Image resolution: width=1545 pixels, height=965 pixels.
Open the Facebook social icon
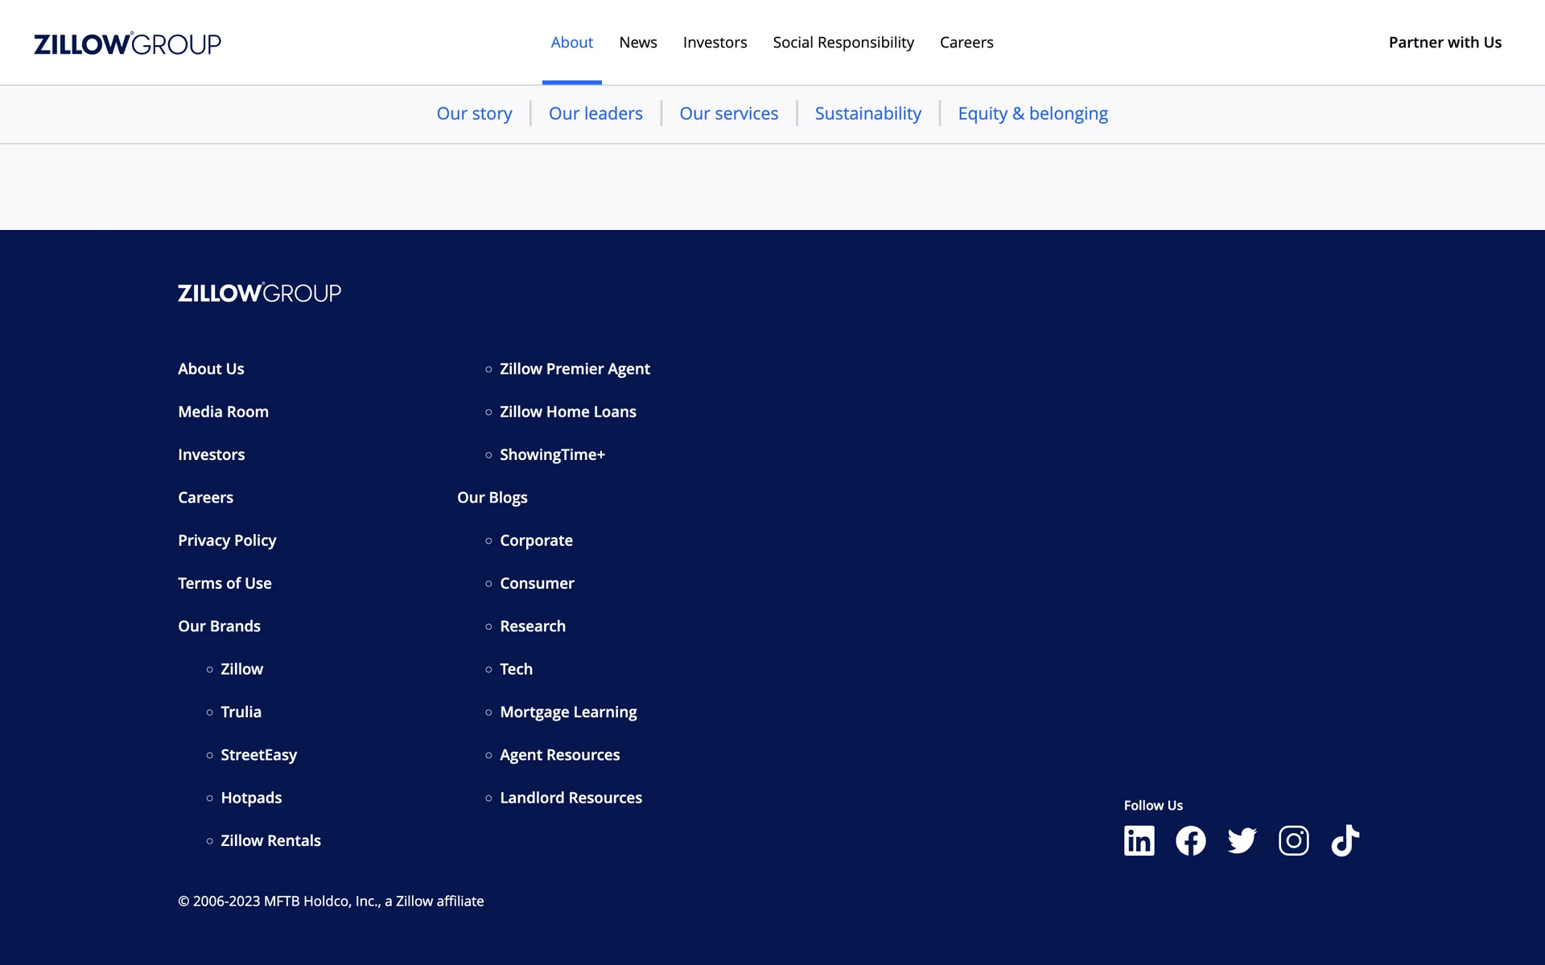[x=1190, y=840]
